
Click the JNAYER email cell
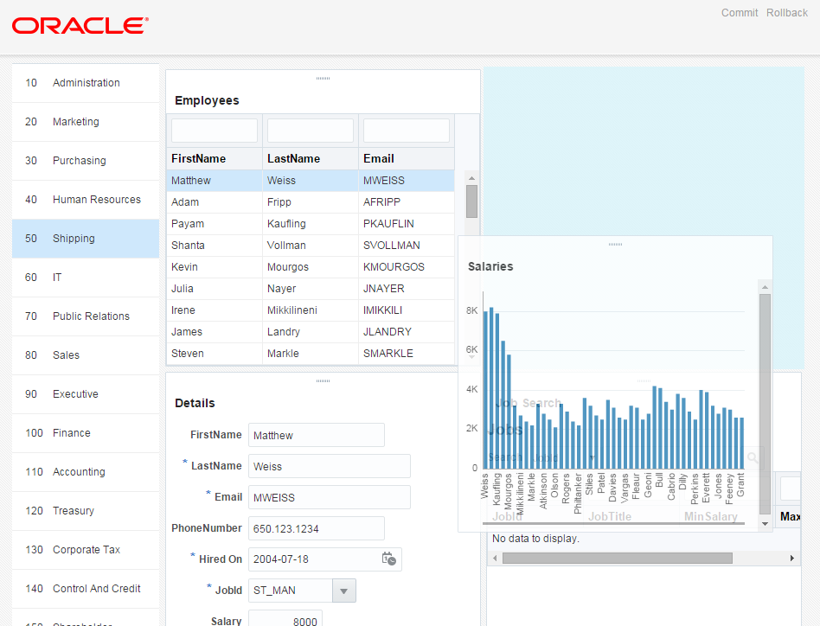tap(407, 289)
